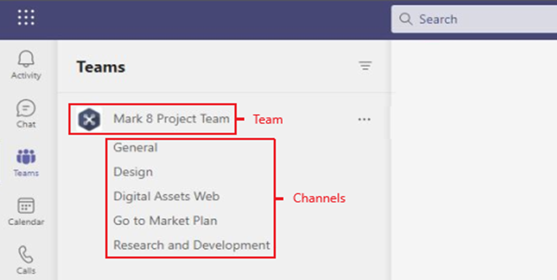Open the app launcher waffle icon
The height and width of the screenshot is (280, 557).
click(x=27, y=18)
